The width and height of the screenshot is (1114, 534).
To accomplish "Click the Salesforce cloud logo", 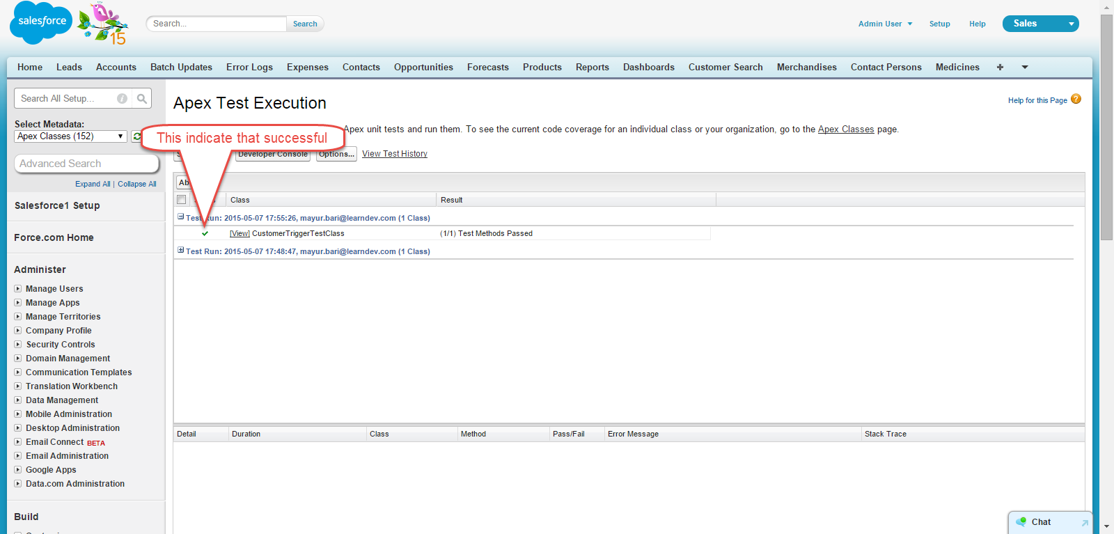I will (41, 22).
